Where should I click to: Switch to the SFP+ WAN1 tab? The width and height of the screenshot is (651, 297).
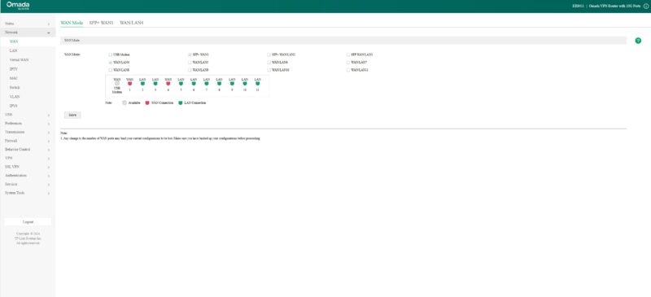(x=101, y=23)
